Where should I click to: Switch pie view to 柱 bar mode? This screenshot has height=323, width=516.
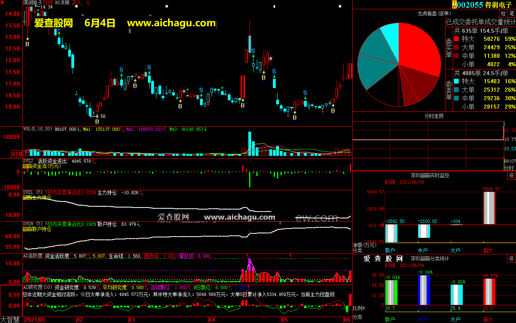503,13
